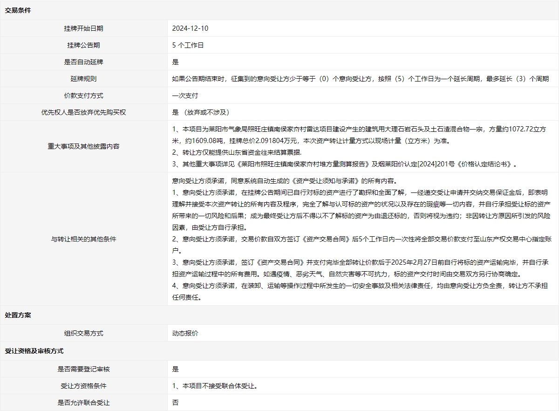
Task: Select the 一次支付 payment value
Action: [x=185, y=96]
